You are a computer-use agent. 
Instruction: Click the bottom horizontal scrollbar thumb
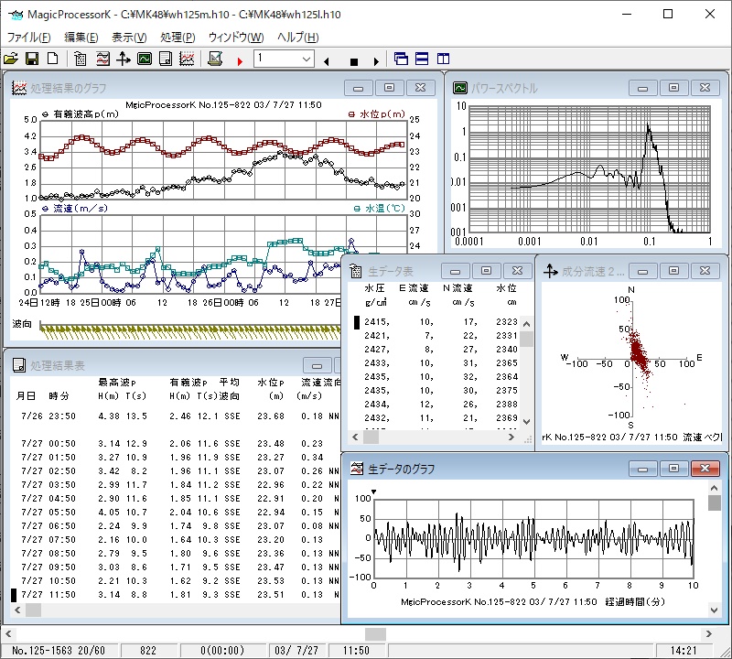coord(376,633)
